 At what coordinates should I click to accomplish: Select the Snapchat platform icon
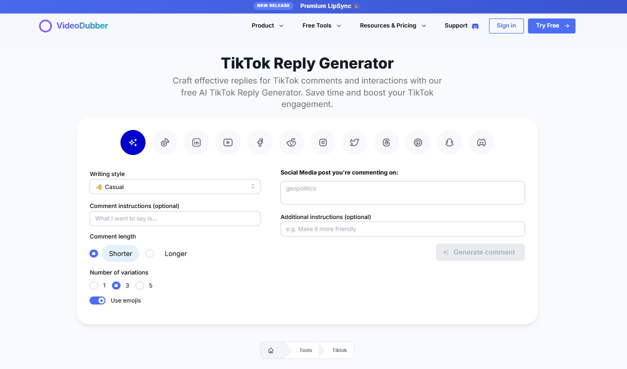coord(449,142)
